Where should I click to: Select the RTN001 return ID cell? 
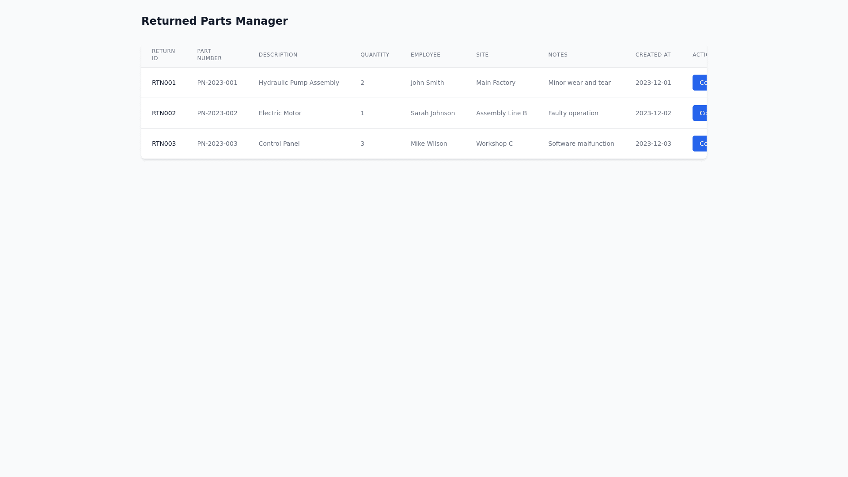click(164, 83)
